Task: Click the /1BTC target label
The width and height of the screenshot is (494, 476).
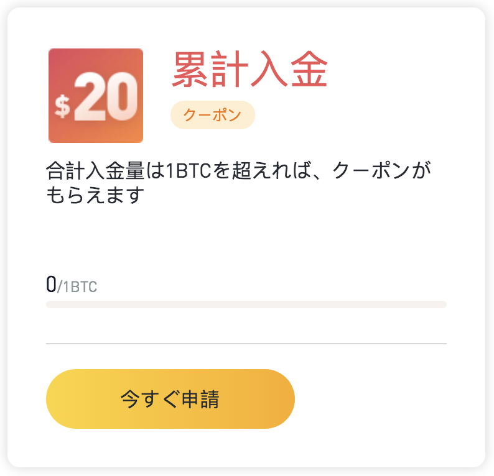Action: click(x=77, y=286)
